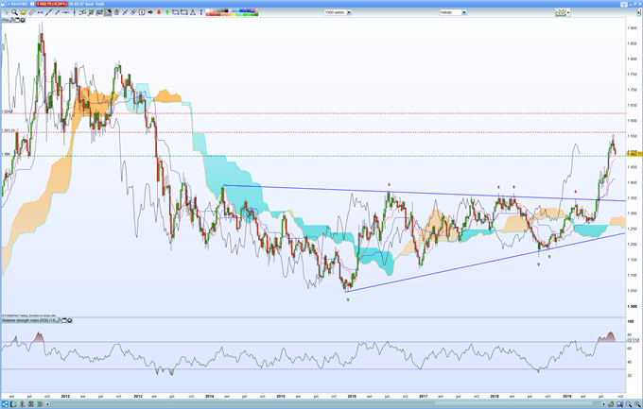Select the triangle drawing tool
The width and height of the screenshot is (643, 409).
[193, 12]
